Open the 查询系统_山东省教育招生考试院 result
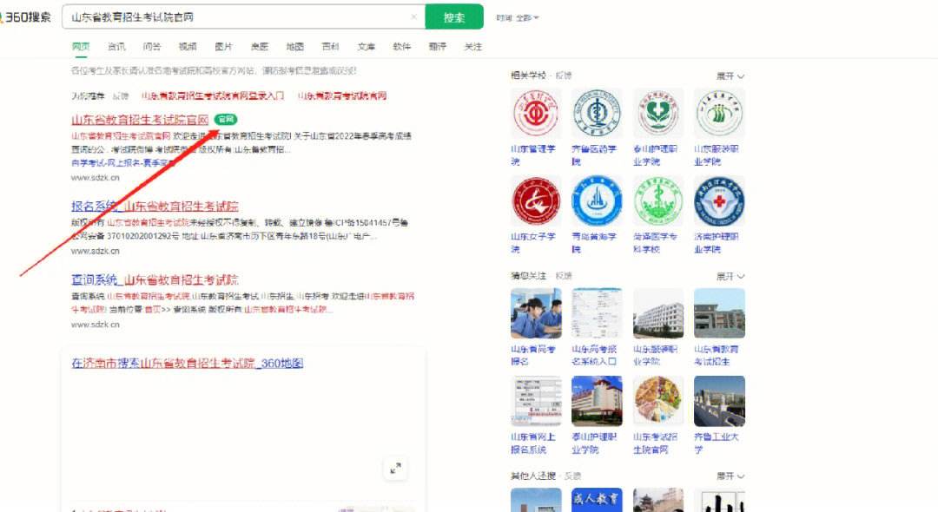The width and height of the screenshot is (938, 512). click(x=155, y=279)
